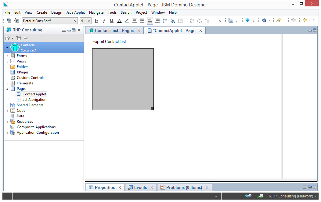Switch to the Contacts.nsf - Pages tab
The image size is (321, 202).
point(114,30)
